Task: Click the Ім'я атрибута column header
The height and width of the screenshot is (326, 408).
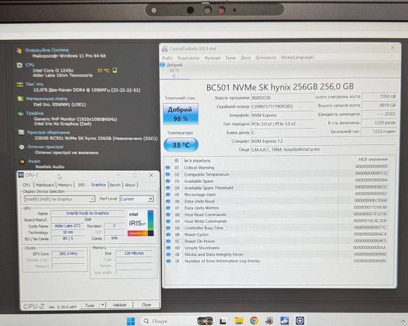Action: (197, 161)
